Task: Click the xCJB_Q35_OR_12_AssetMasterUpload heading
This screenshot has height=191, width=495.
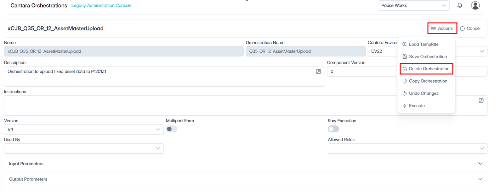Action: 55,28
